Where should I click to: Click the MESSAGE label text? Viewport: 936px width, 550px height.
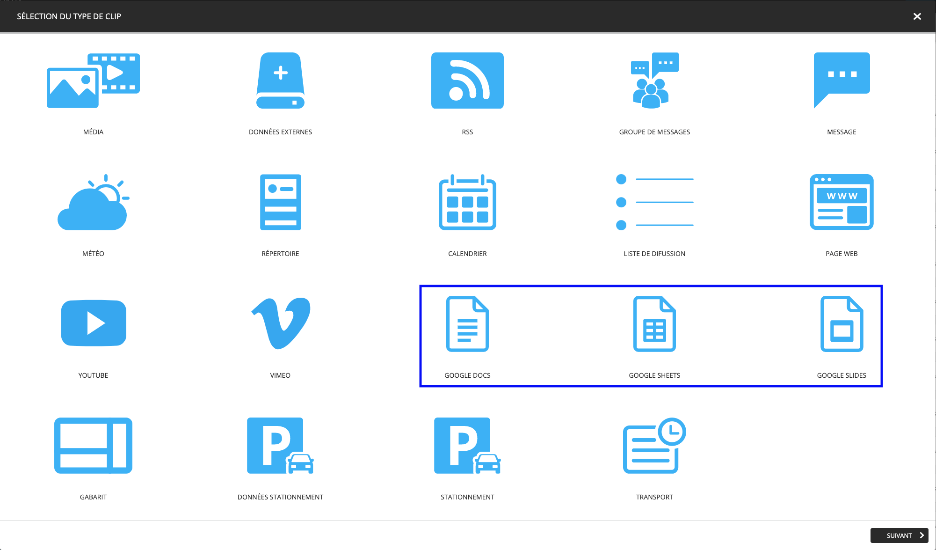point(842,132)
